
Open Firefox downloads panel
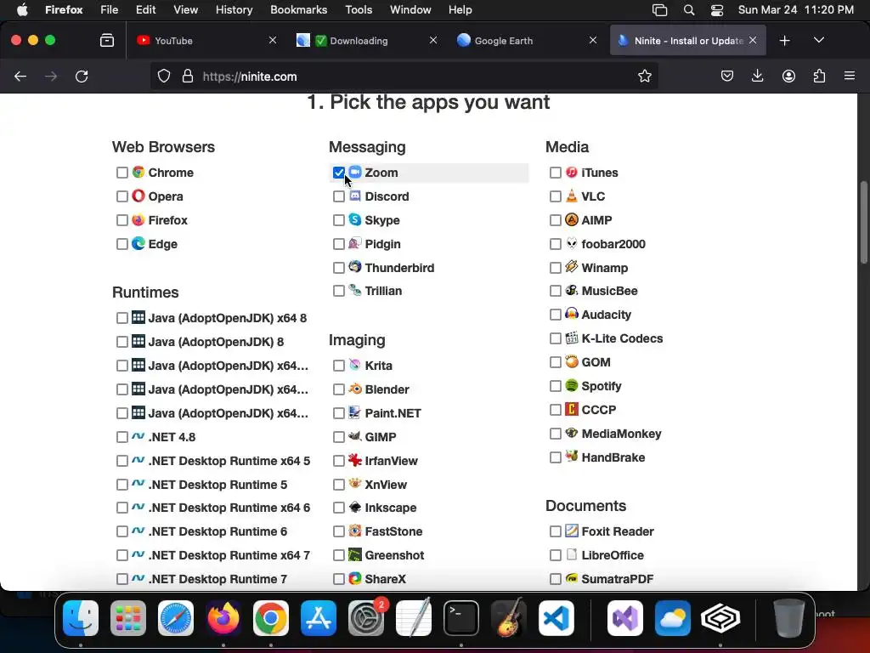pyautogui.click(x=757, y=76)
